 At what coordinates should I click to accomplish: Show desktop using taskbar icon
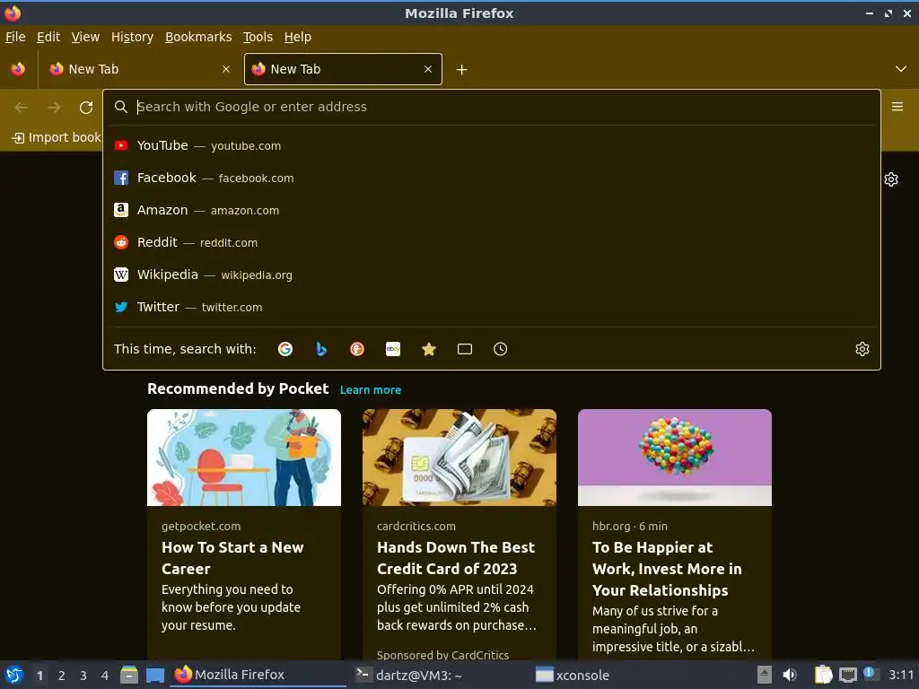pos(155,675)
